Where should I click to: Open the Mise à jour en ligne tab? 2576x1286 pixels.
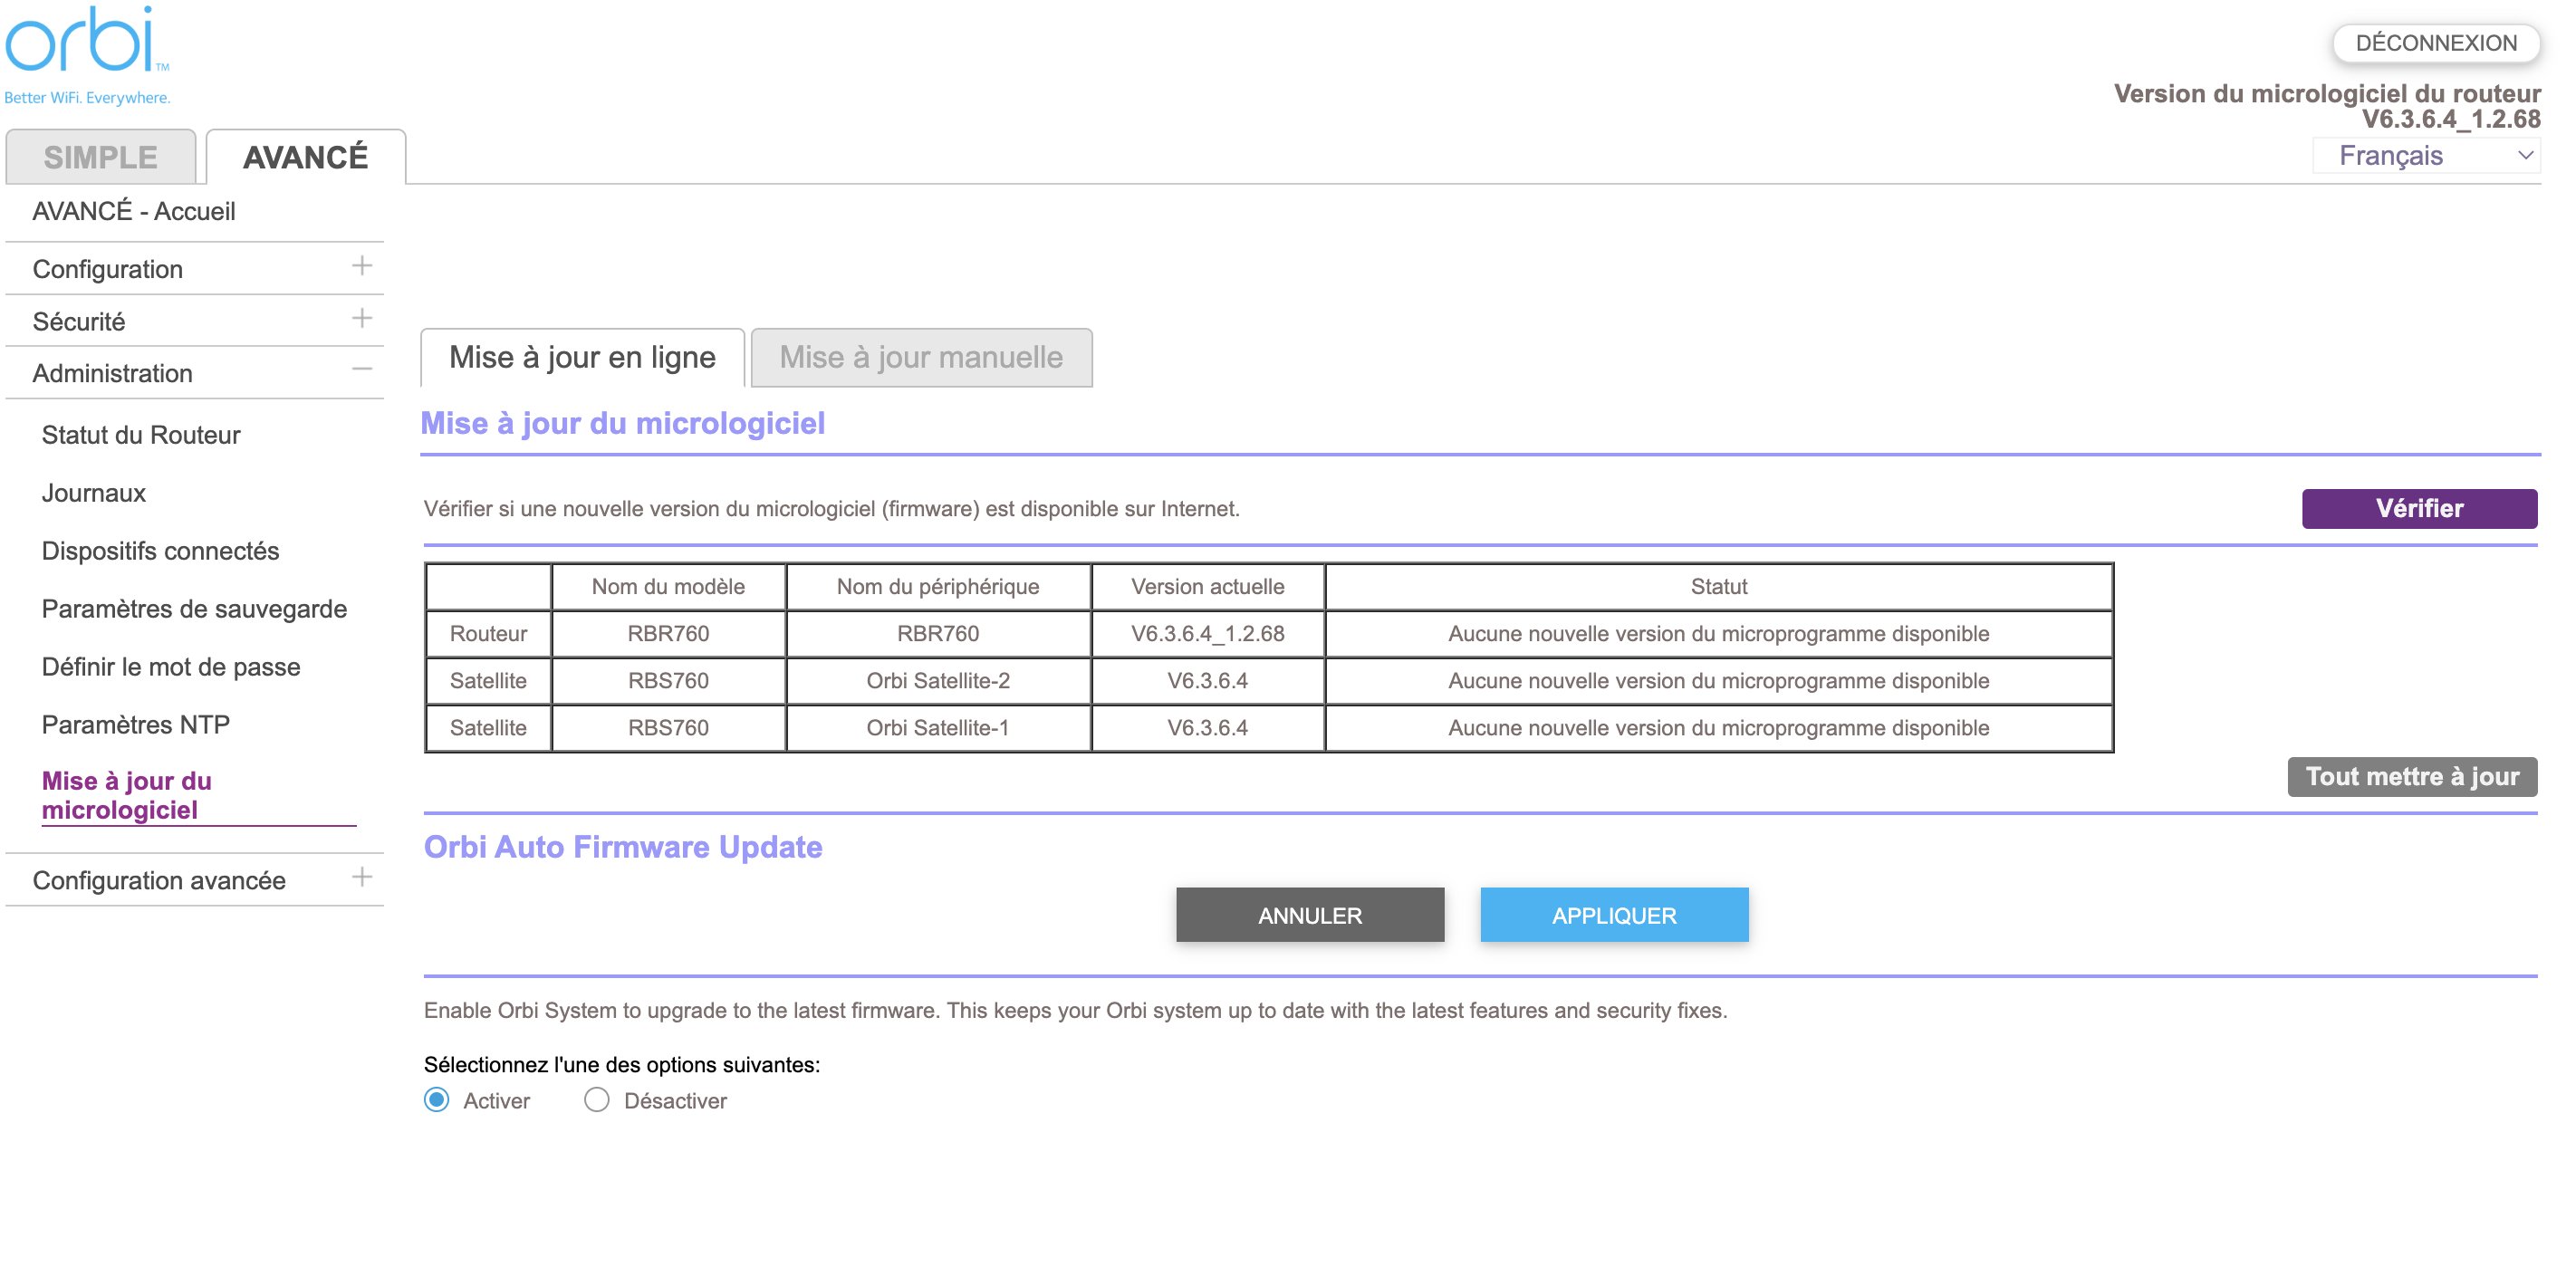click(x=582, y=357)
